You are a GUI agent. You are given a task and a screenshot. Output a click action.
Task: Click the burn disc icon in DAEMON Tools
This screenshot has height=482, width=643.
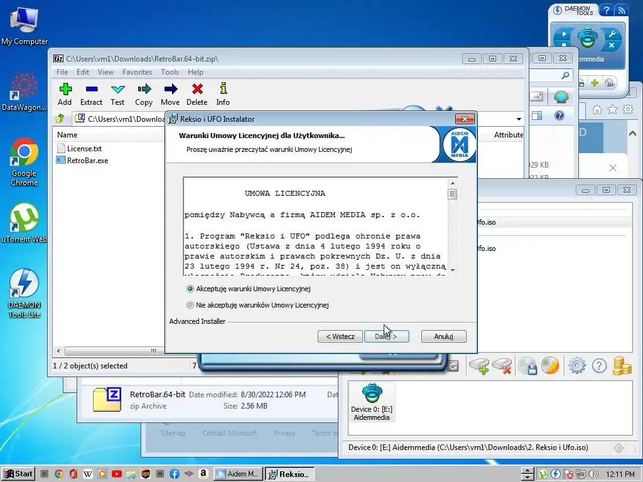(x=550, y=366)
